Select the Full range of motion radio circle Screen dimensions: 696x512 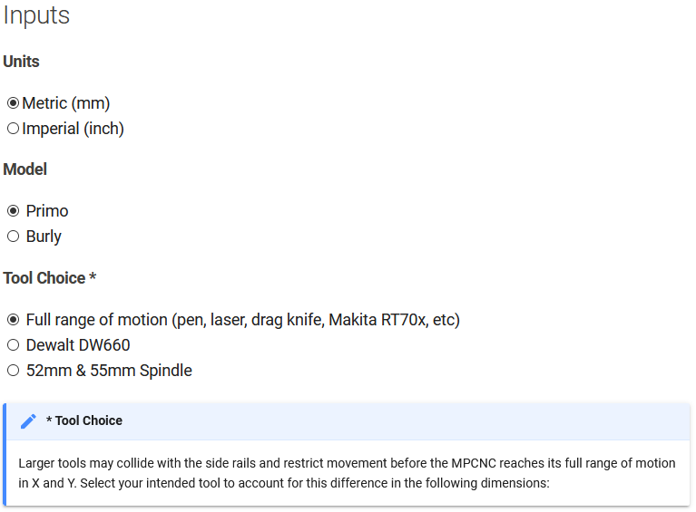[x=14, y=319]
